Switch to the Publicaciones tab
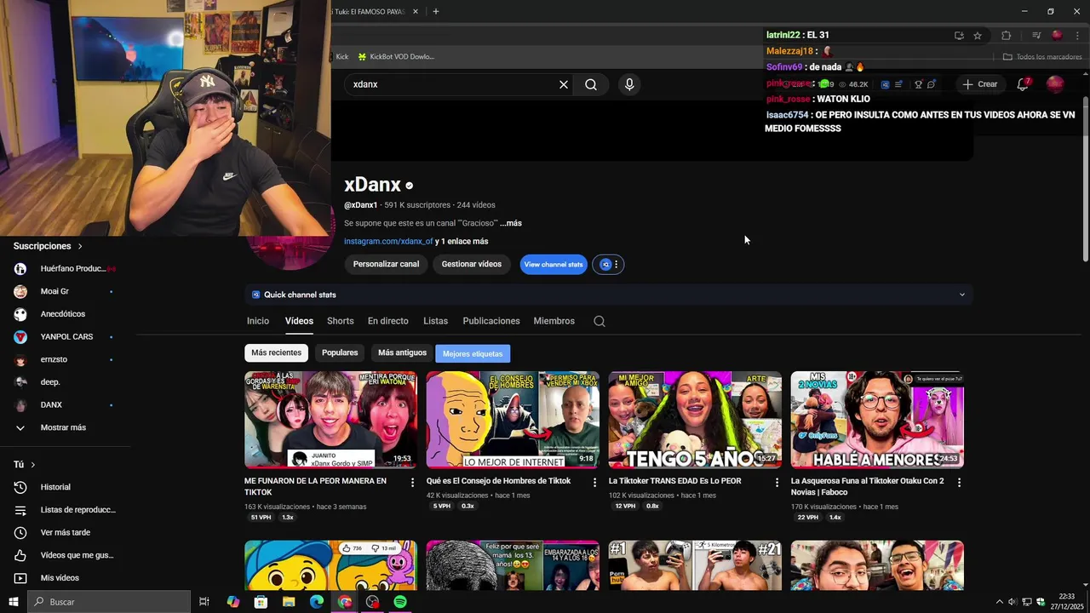Image resolution: width=1090 pixels, height=613 pixels. [x=491, y=321]
